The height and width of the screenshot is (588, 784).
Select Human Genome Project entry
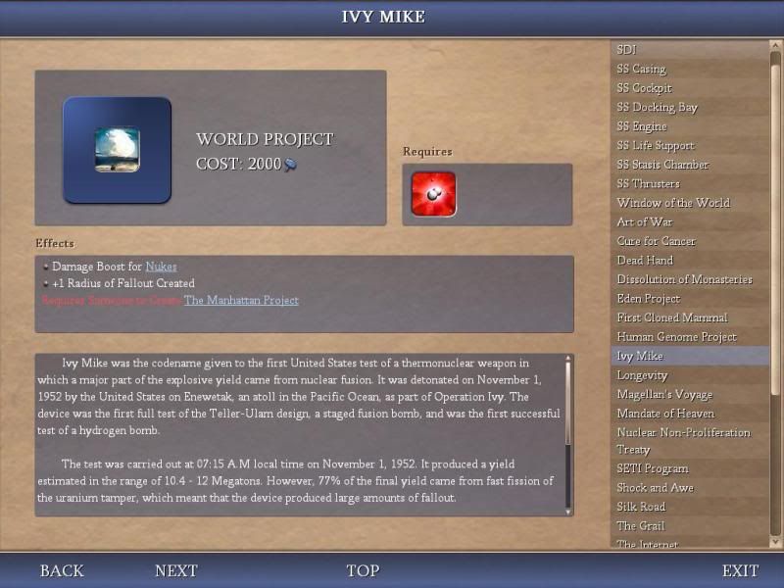pos(690,336)
